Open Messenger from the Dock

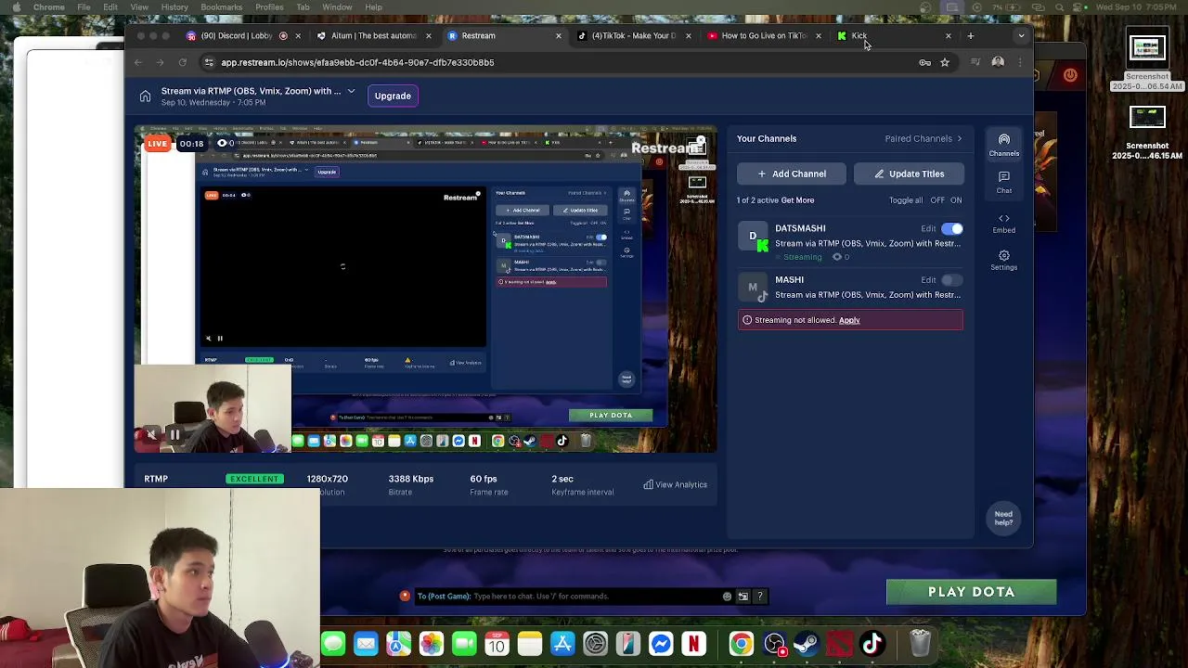pyautogui.click(x=661, y=644)
